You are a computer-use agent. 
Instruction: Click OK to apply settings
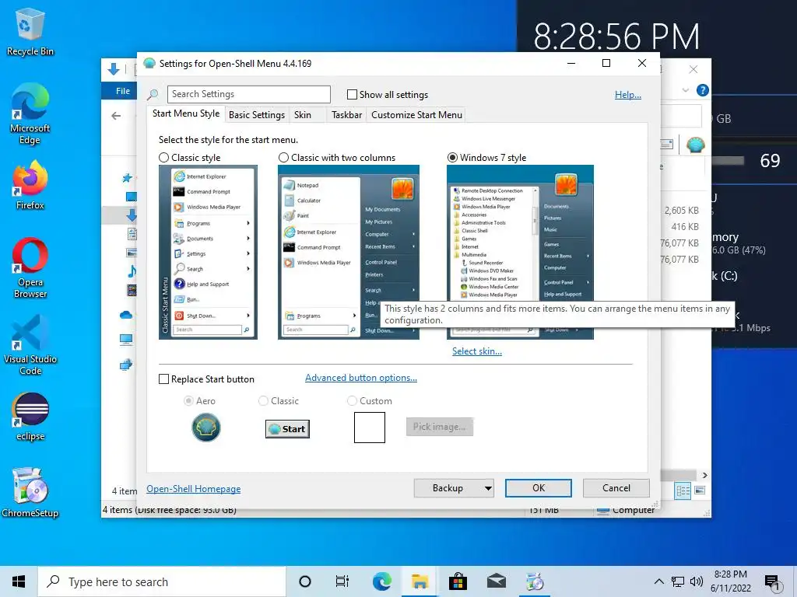tap(539, 488)
